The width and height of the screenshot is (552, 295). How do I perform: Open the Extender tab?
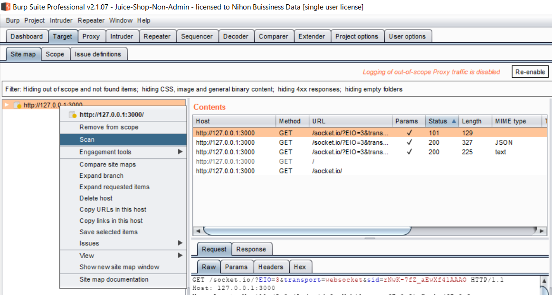coord(312,36)
